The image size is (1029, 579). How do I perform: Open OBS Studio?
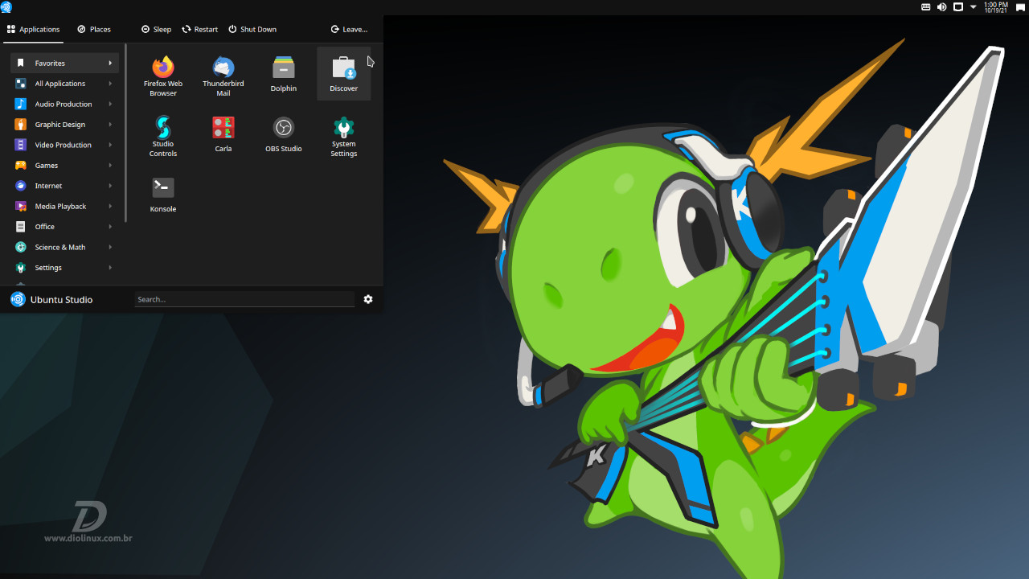pyautogui.click(x=284, y=134)
